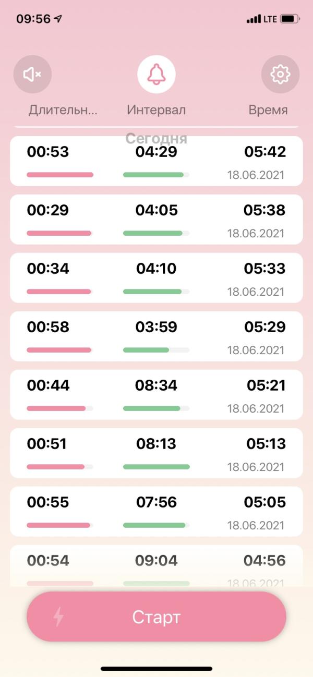Toggle the mute sound icon
313x677 pixels.
[32, 75]
